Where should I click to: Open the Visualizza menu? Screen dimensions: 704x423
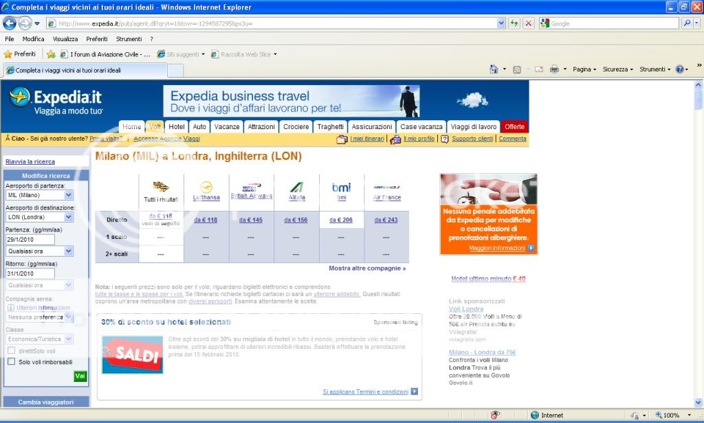point(65,39)
